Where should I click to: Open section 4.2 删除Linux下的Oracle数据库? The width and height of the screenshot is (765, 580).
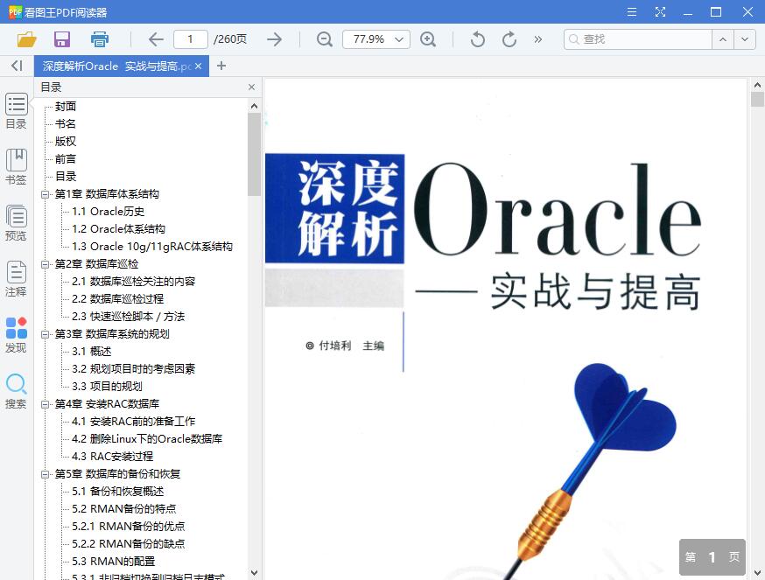click(x=147, y=439)
